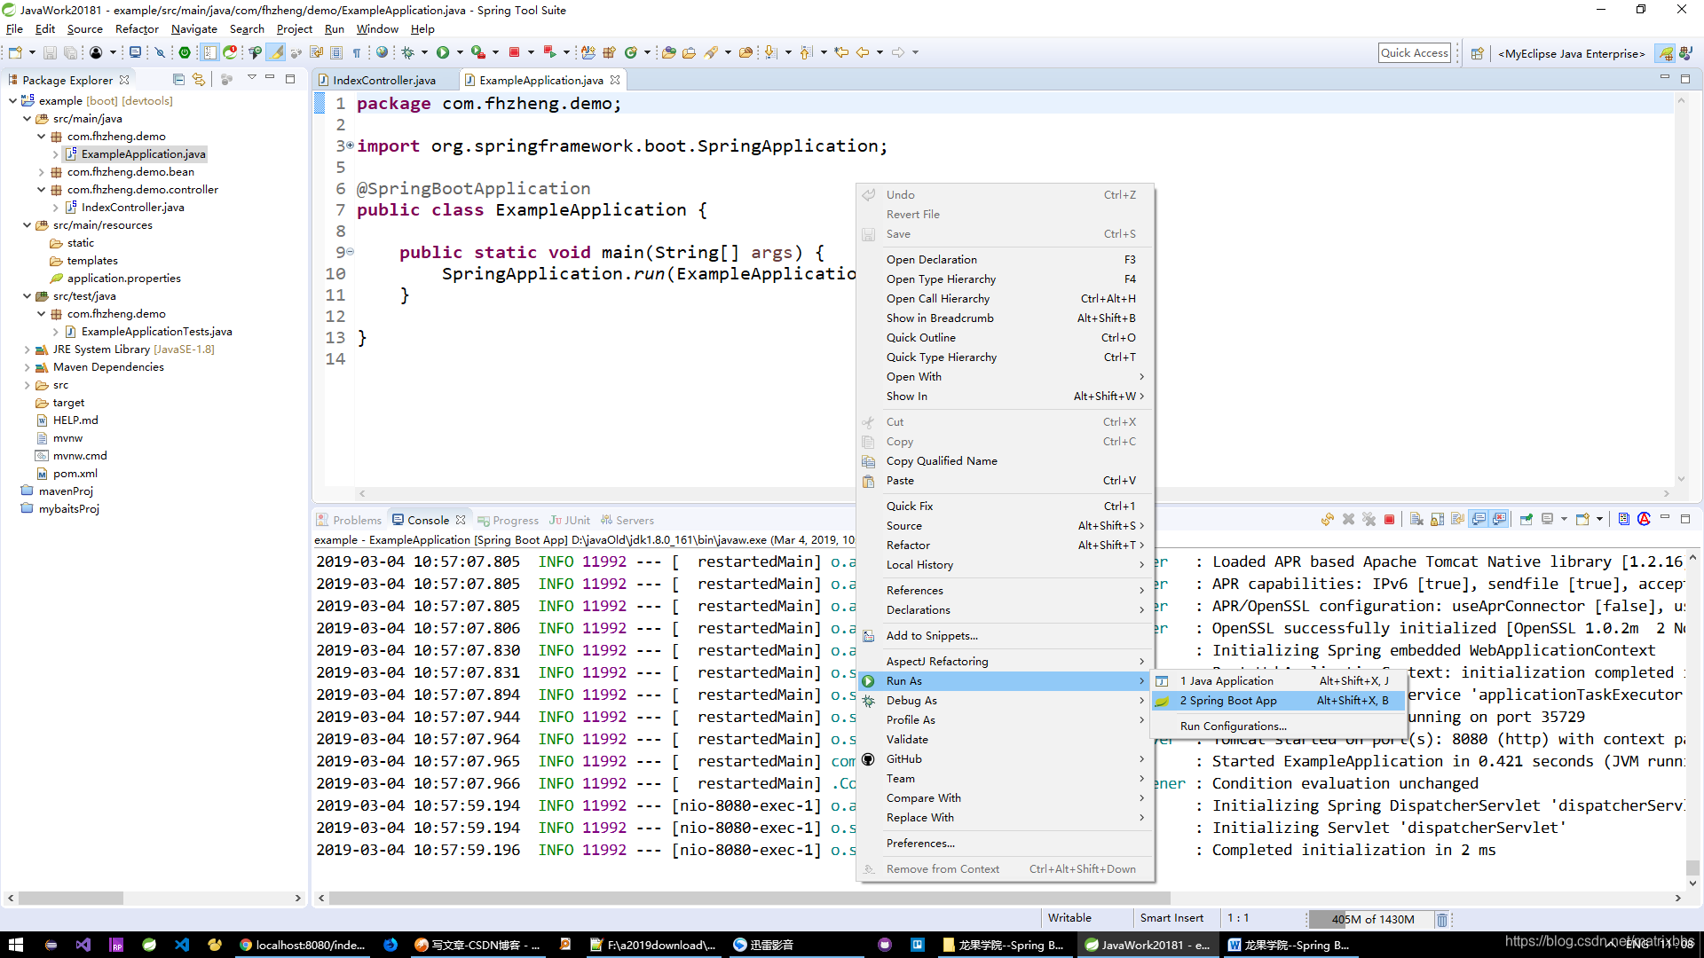Image resolution: width=1704 pixels, height=958 pixels.
Task: Click Windows Start button
Action: [15, 945]
